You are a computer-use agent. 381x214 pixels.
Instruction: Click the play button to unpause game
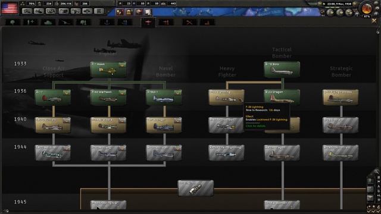coord(324,4)
